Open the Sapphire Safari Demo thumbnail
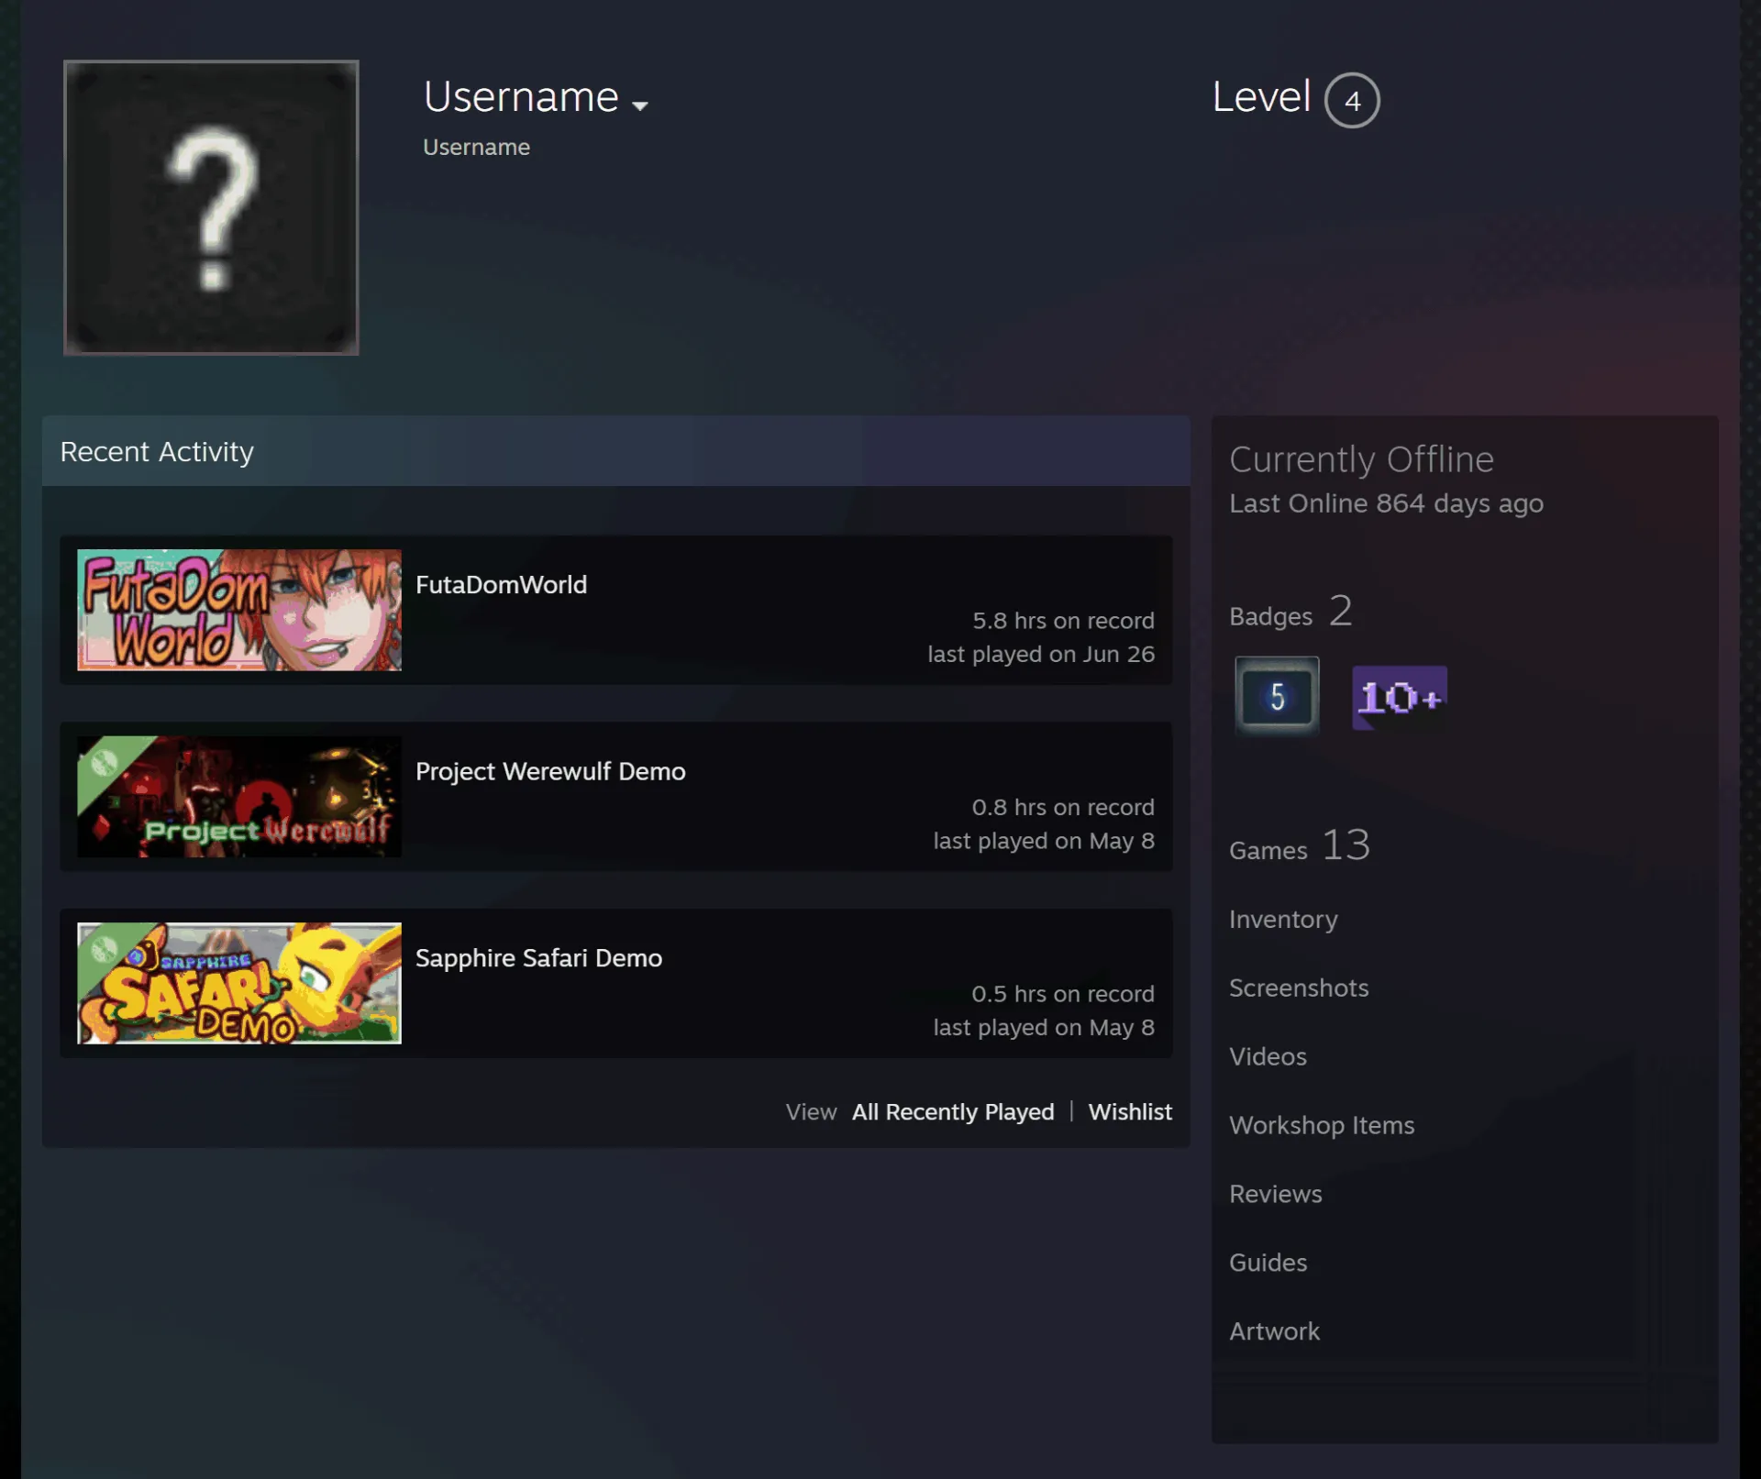The image size is (1761, 1479). click(239, 983)
